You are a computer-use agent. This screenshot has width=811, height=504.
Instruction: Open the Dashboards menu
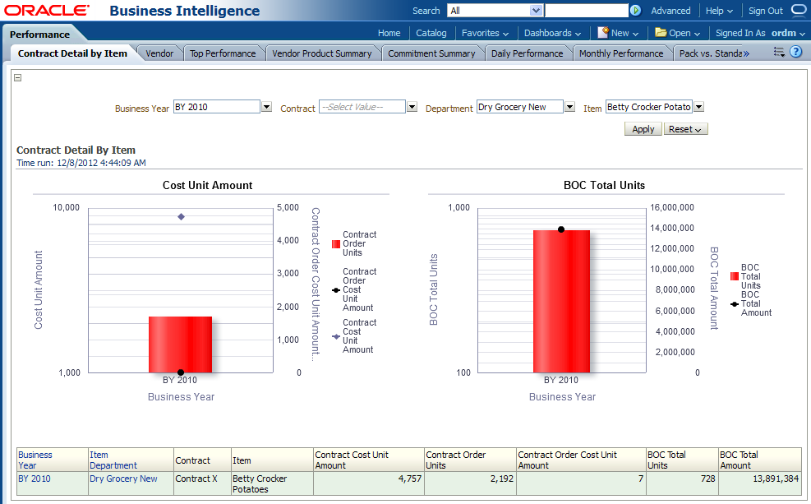(x=552, y=33)
